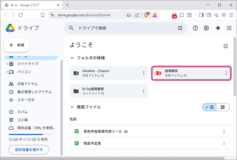Click the ようこそ info icon
Image resolution: width=237 pixels, height=160 pixels.
pos(226,46)
